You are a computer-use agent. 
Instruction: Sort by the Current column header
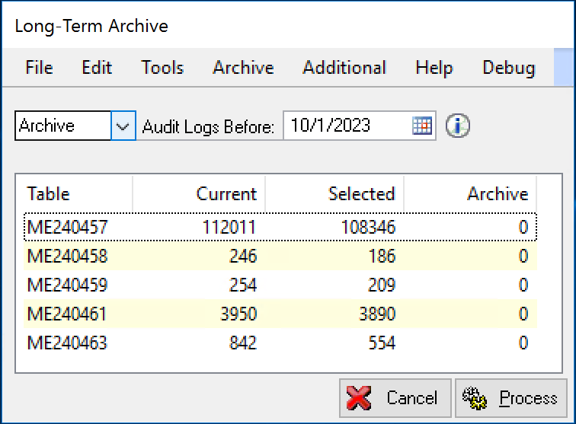200,194
